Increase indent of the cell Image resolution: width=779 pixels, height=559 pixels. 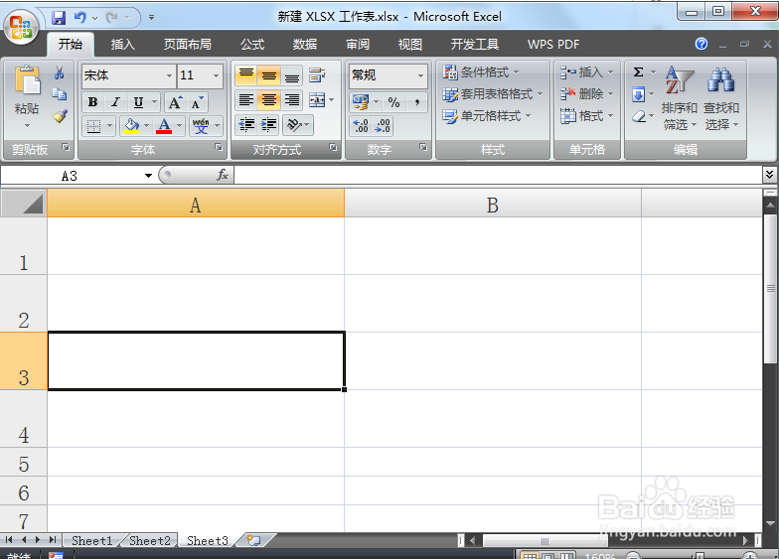click(x=268, y=125)
